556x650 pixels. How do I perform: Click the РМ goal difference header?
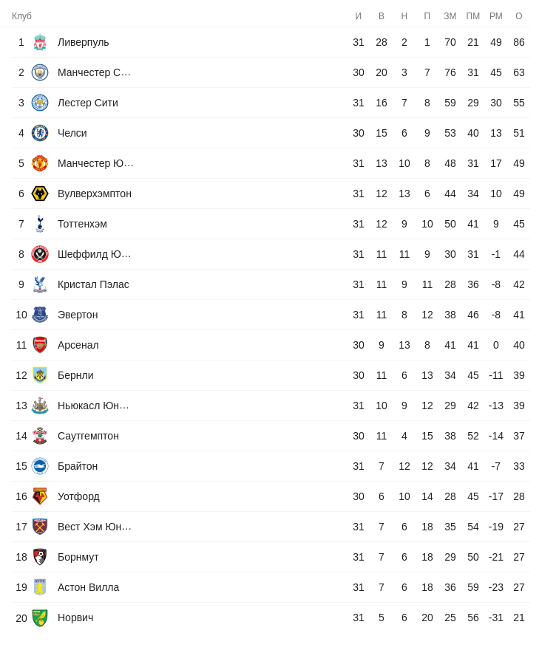[496, 16]
